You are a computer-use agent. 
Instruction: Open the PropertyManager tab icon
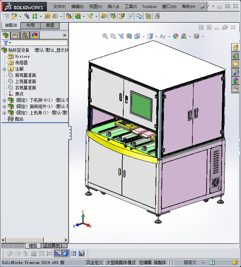pos(15,35)
